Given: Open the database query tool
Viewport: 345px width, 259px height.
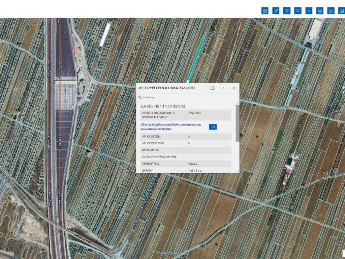Looking at the screenshot, I should tap(320, 11).
